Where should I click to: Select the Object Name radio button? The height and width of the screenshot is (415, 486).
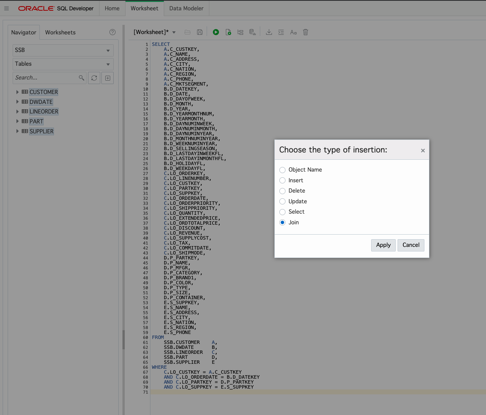click(x=282, y=170)
